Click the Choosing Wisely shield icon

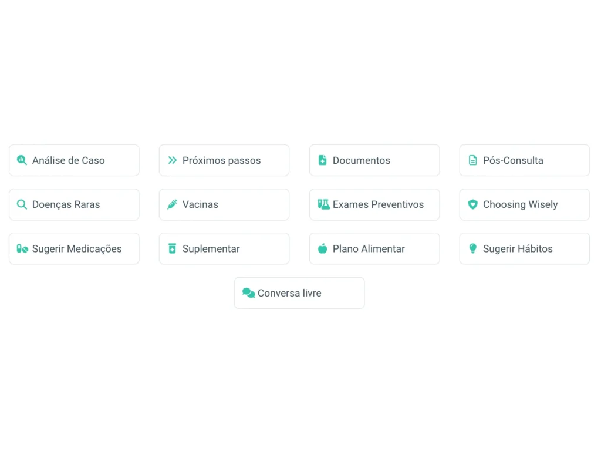(x=472, y=204)
